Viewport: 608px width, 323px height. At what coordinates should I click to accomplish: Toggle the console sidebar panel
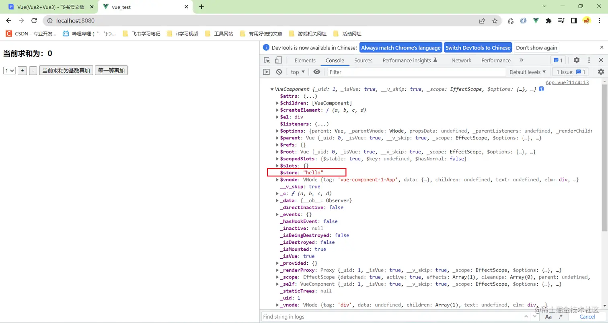[x=266, y=72]
